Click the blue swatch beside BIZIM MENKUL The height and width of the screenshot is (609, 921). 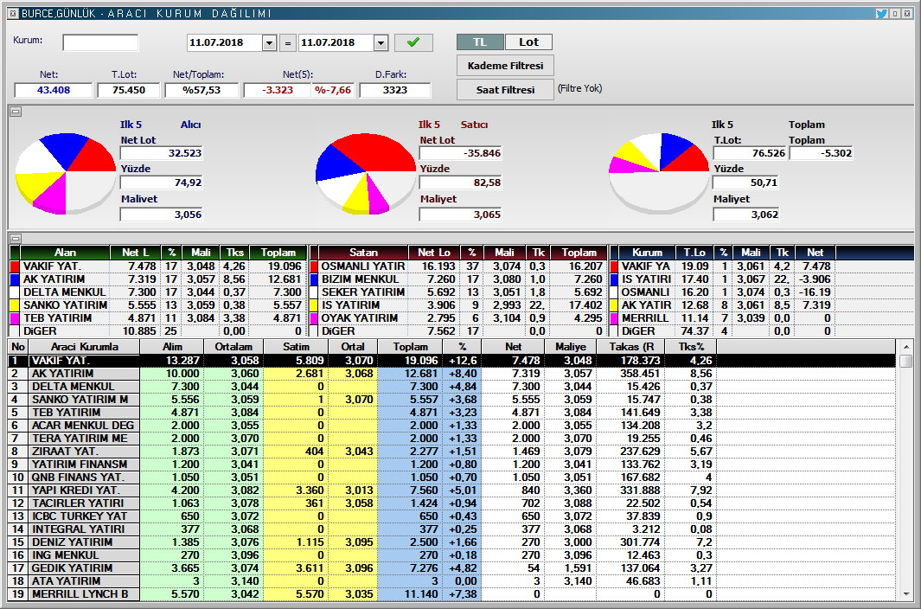pyautogui.click(x=314, y=279)
